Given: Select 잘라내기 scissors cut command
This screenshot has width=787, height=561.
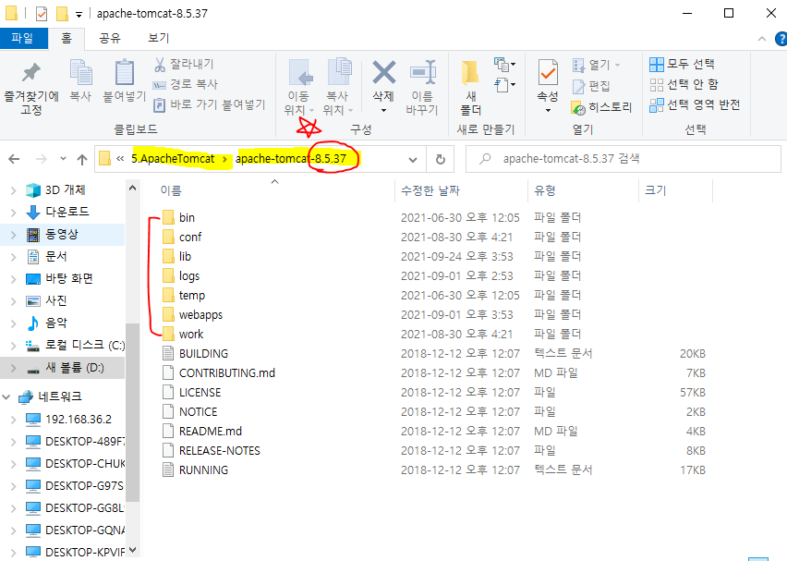Looking at the screenshot, I should (184, 64).
